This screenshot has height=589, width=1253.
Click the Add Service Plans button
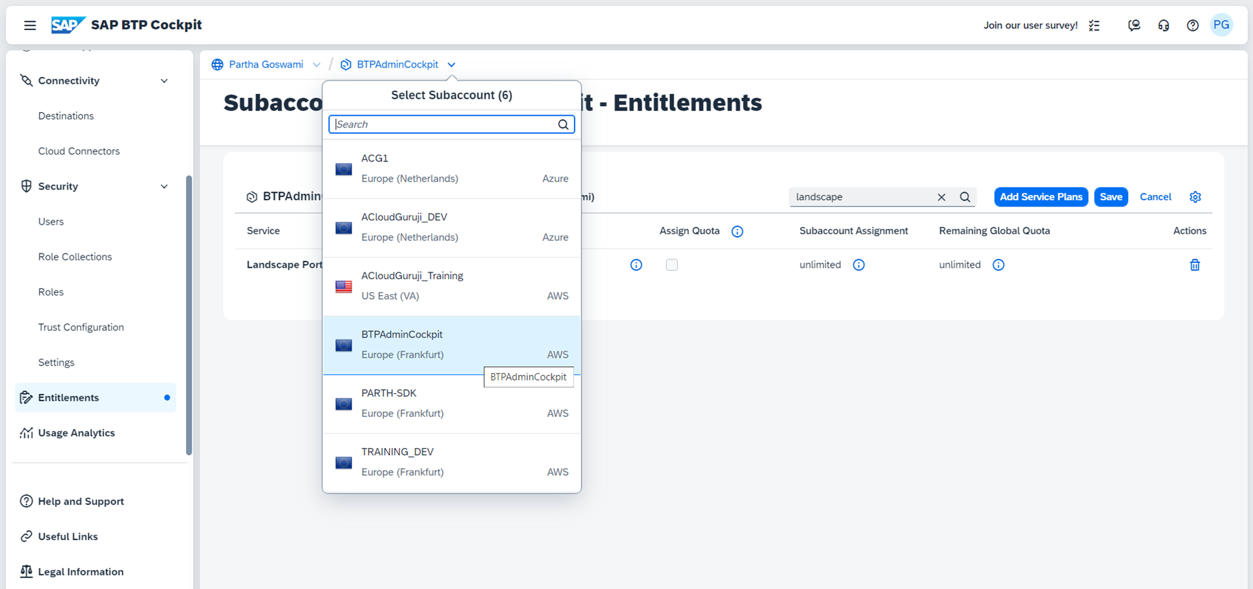click(1041, 197)
